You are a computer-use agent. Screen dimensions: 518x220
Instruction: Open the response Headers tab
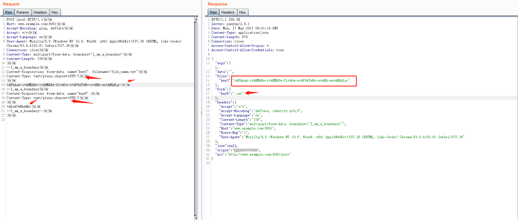(228, 12)
